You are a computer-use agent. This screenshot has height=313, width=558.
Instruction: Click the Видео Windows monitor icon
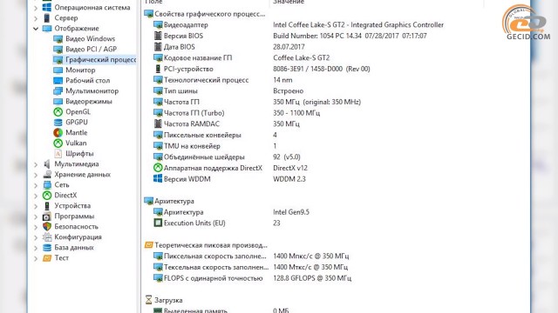tap(58, 38)
